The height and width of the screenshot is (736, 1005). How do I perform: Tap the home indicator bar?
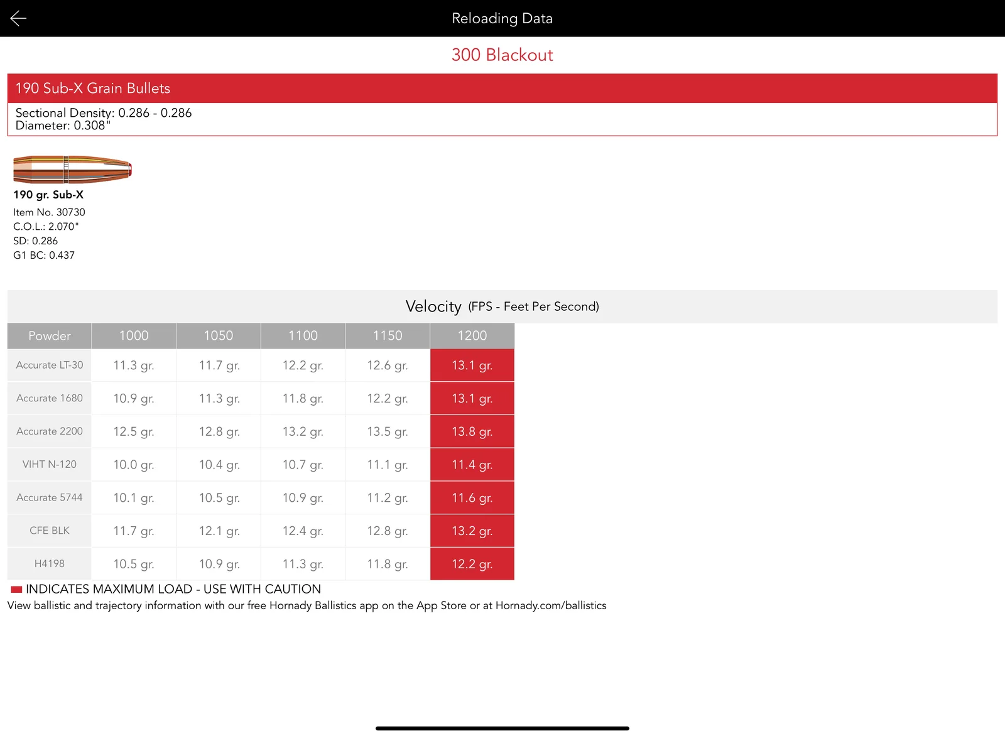point(502,728)
